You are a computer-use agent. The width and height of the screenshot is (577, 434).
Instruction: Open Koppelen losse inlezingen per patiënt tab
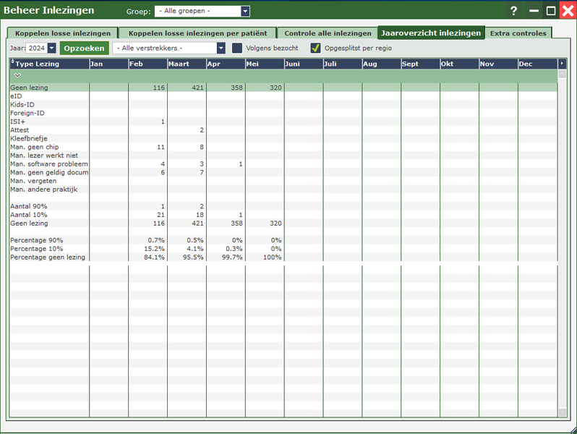197,33
